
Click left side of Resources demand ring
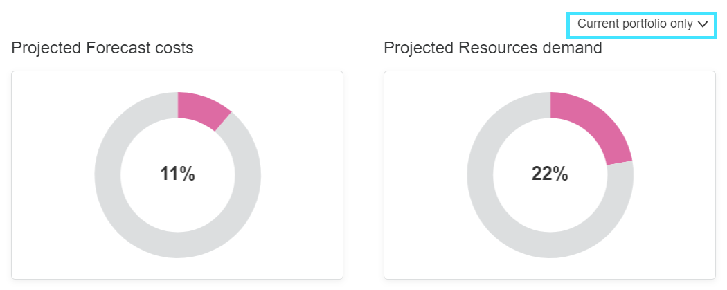(481, 174)
